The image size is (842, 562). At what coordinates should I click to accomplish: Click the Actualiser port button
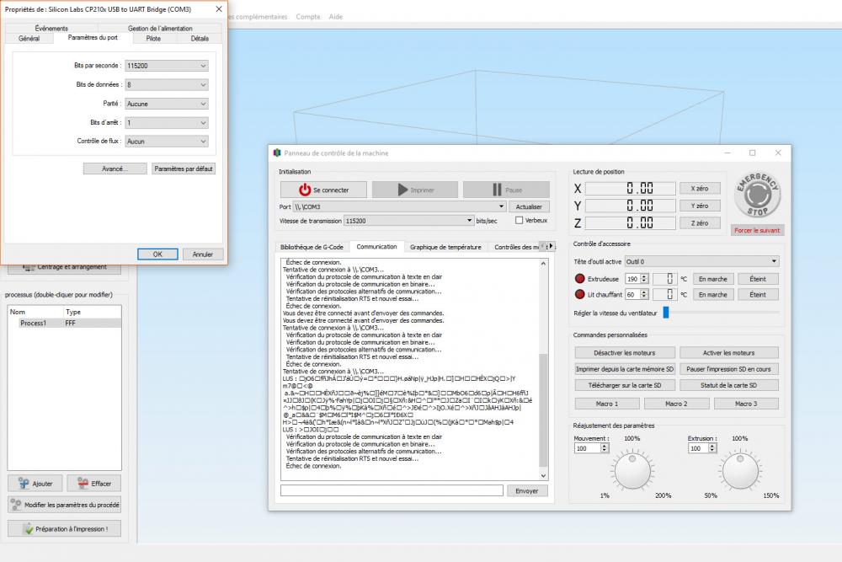coord(529,207)
